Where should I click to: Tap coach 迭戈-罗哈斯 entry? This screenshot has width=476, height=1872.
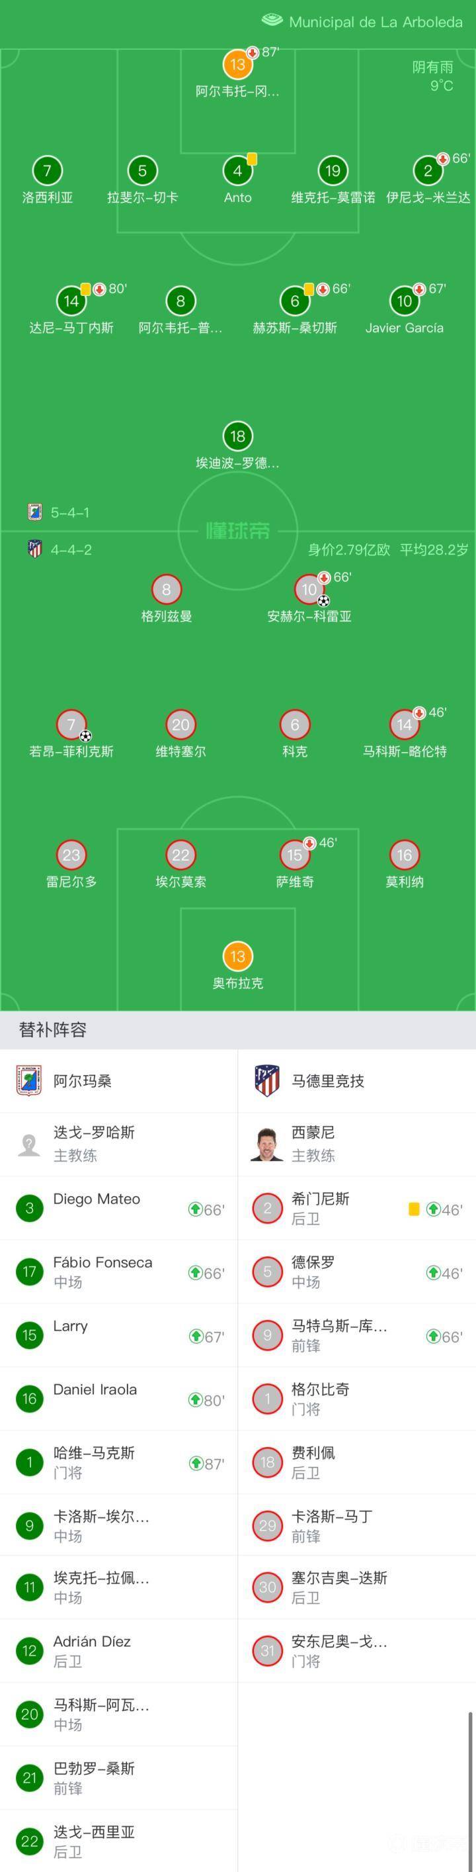point(119,1144)
